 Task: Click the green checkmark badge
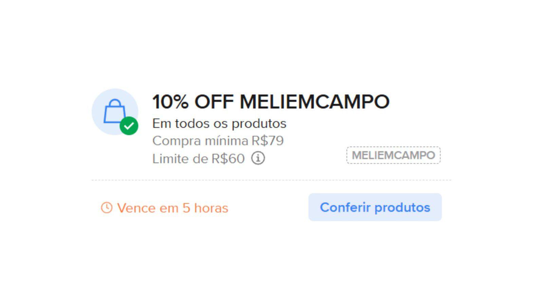pyautogui.click(x=129, y=126)
